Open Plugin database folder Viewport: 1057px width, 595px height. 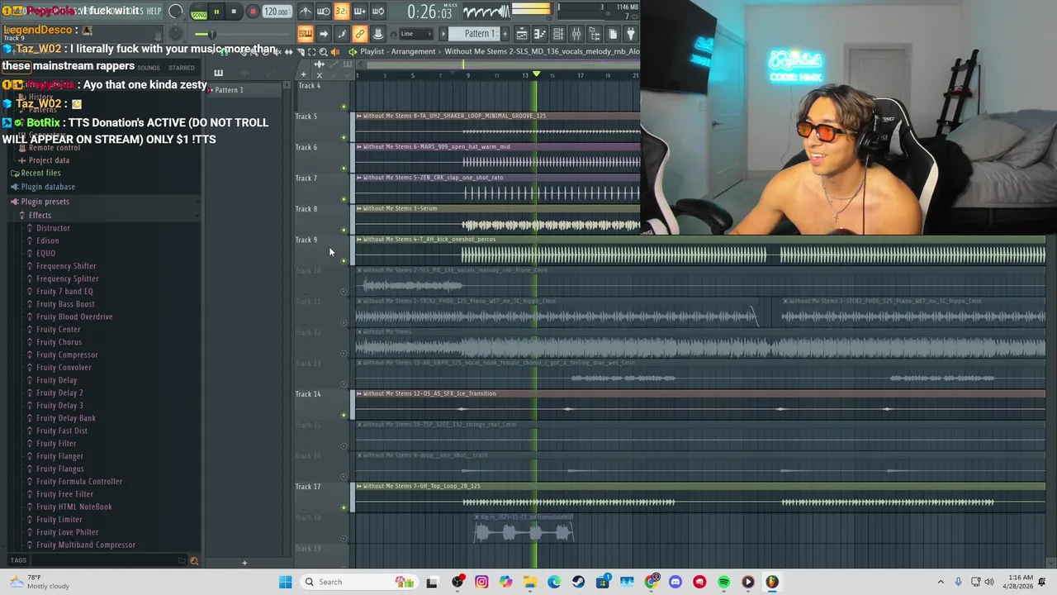(x=47, y=187)
